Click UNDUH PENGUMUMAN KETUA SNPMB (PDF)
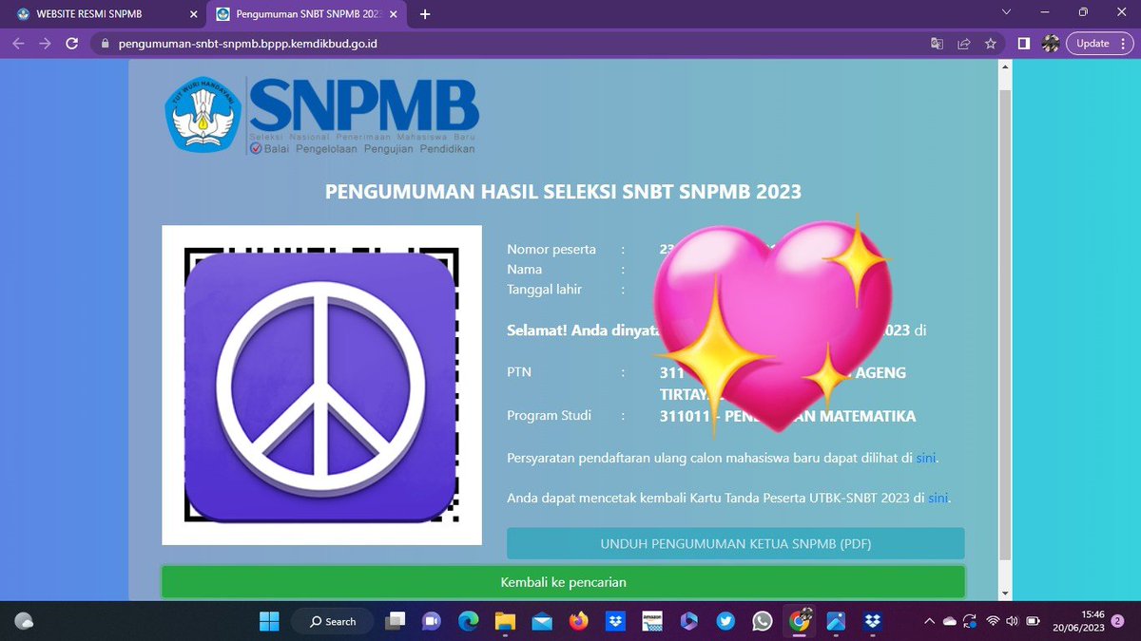 click(735, 544)
